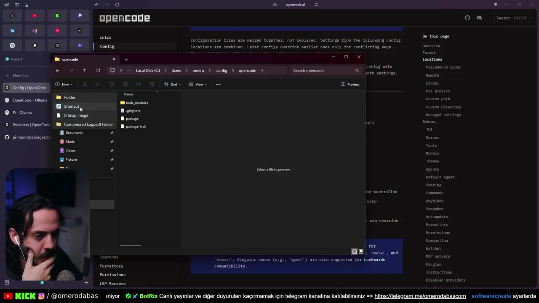The width and height of the screenshot is (539, 303).
Task: Open the Gmail pinned shortcut
Action: click(35, 31)
